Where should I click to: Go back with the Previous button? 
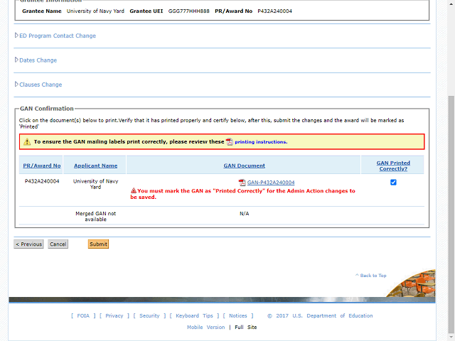point(28,244)
